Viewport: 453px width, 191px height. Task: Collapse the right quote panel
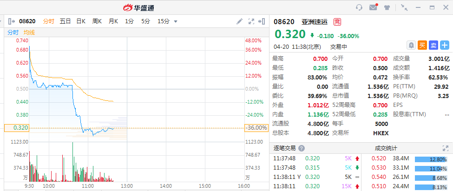pos(263,21)
